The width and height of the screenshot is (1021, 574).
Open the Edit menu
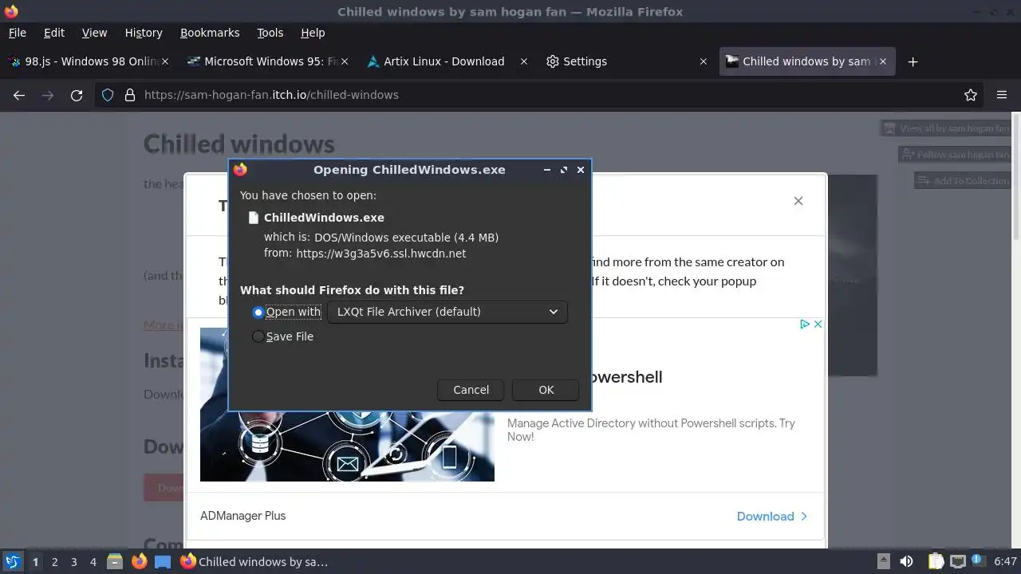point(54,33)
